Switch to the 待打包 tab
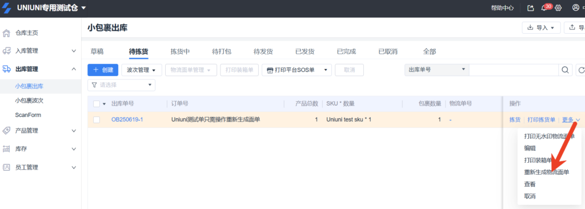The image size is (585, 209). click(222, 51)
